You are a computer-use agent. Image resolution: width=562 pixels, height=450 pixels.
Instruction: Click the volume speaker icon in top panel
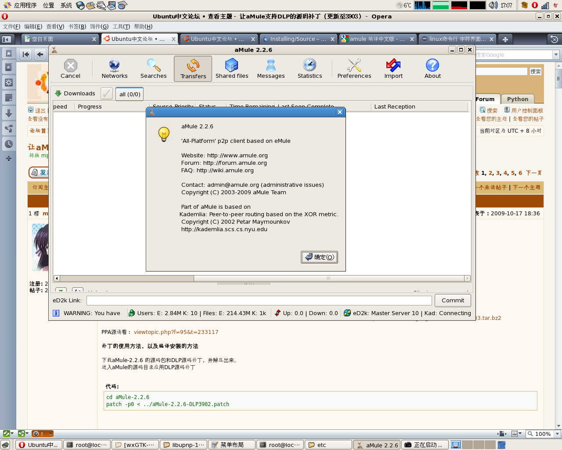pos(493,5)
